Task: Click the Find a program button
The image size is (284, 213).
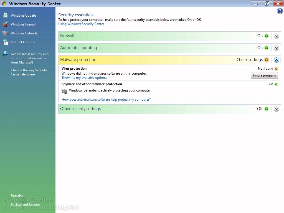Action: 264,75
